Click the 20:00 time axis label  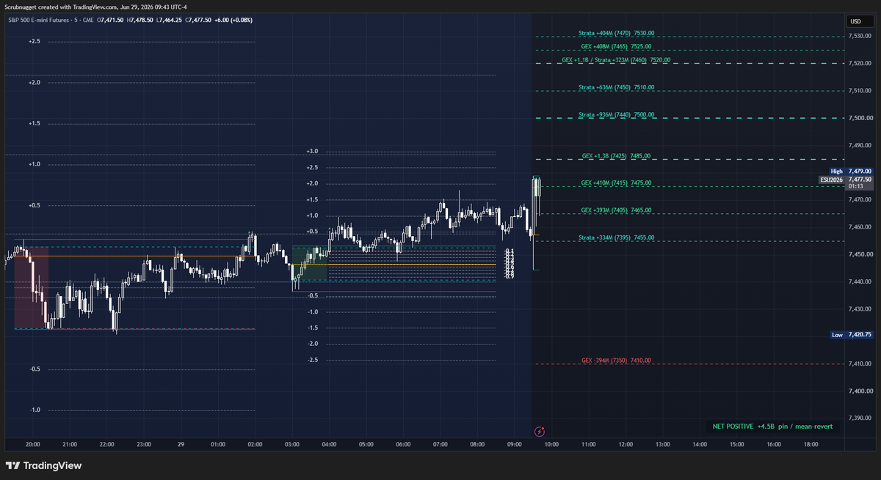(32, 444)
